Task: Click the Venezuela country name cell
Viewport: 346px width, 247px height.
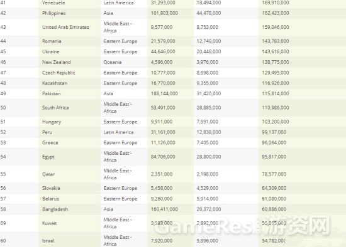Action: pos(53,3)
